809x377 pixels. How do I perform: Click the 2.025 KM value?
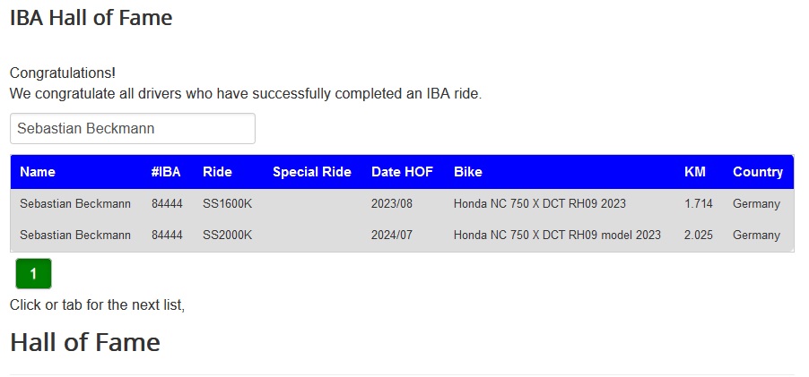point(698,236)
